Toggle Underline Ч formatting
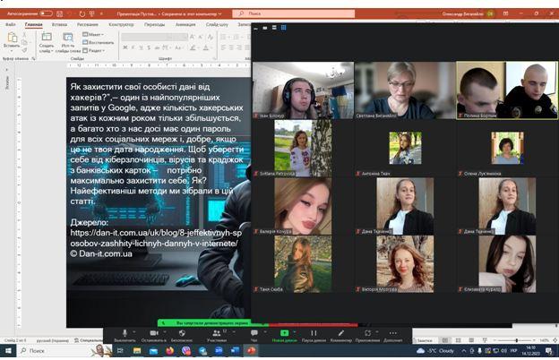 click(x=141, y=47)
